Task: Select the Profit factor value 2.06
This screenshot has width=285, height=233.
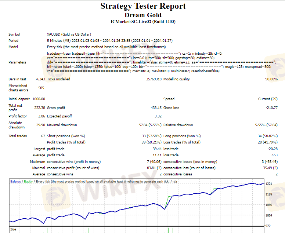Action: (x=42, y=116)
